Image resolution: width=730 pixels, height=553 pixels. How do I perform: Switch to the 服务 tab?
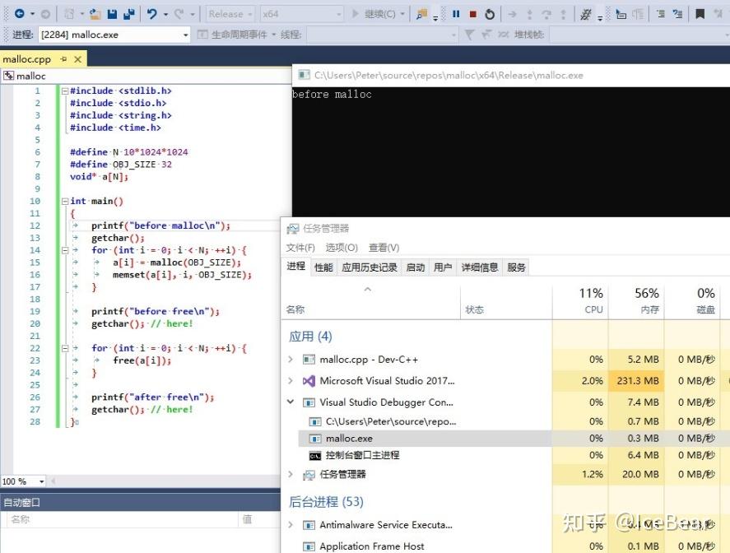coord(516,267)
